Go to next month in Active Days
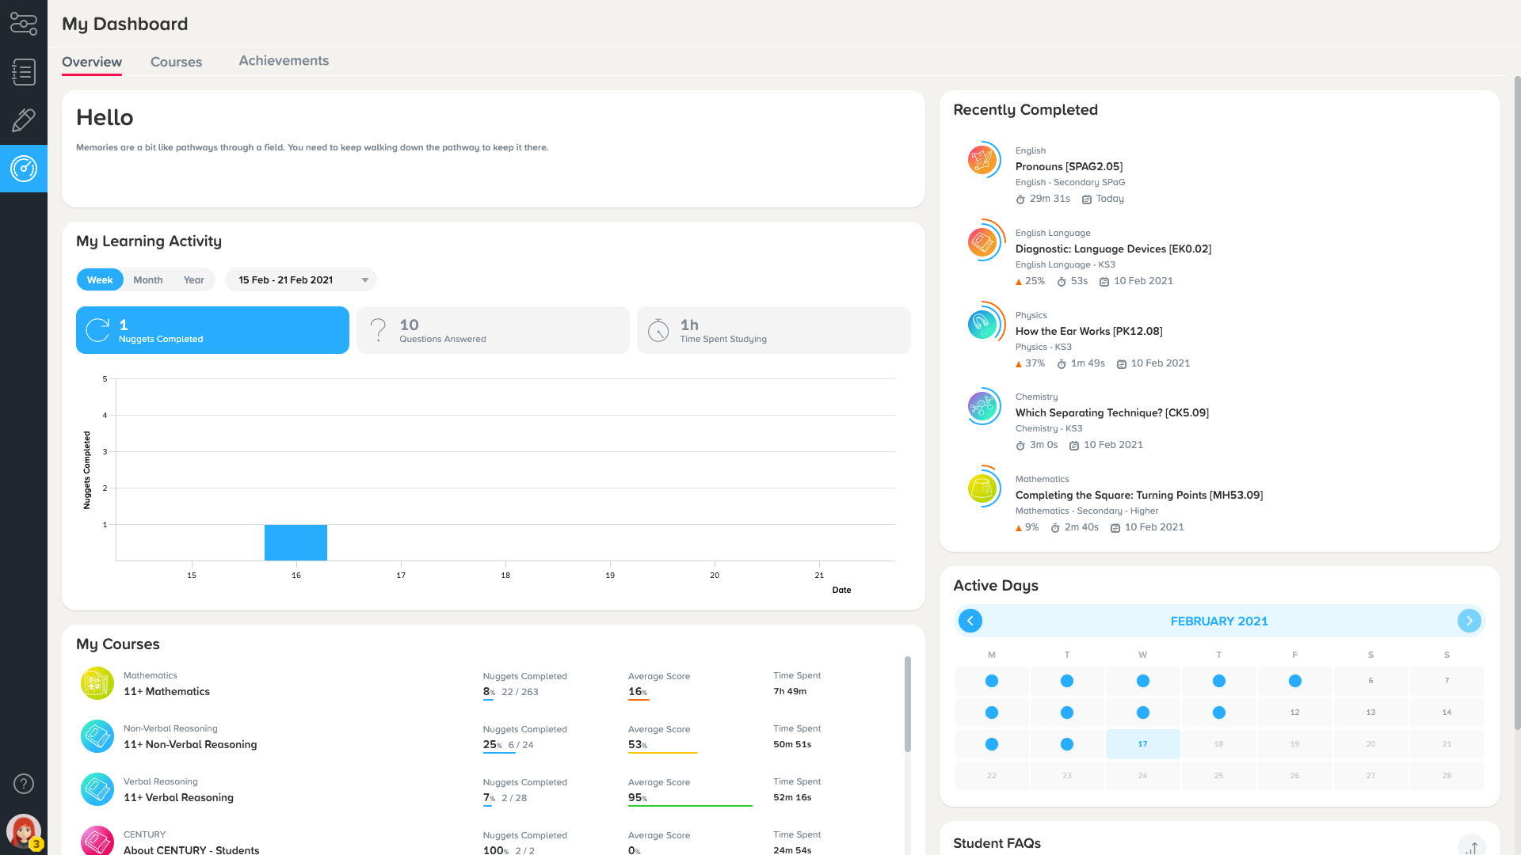Image resolution: width=1521 pixels, height=855 pixels. coord(1469,621)
